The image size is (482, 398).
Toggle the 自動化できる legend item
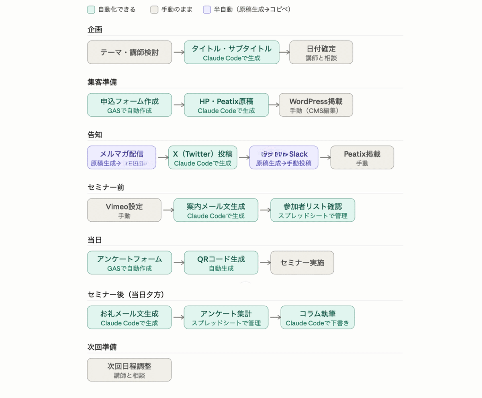90,8
